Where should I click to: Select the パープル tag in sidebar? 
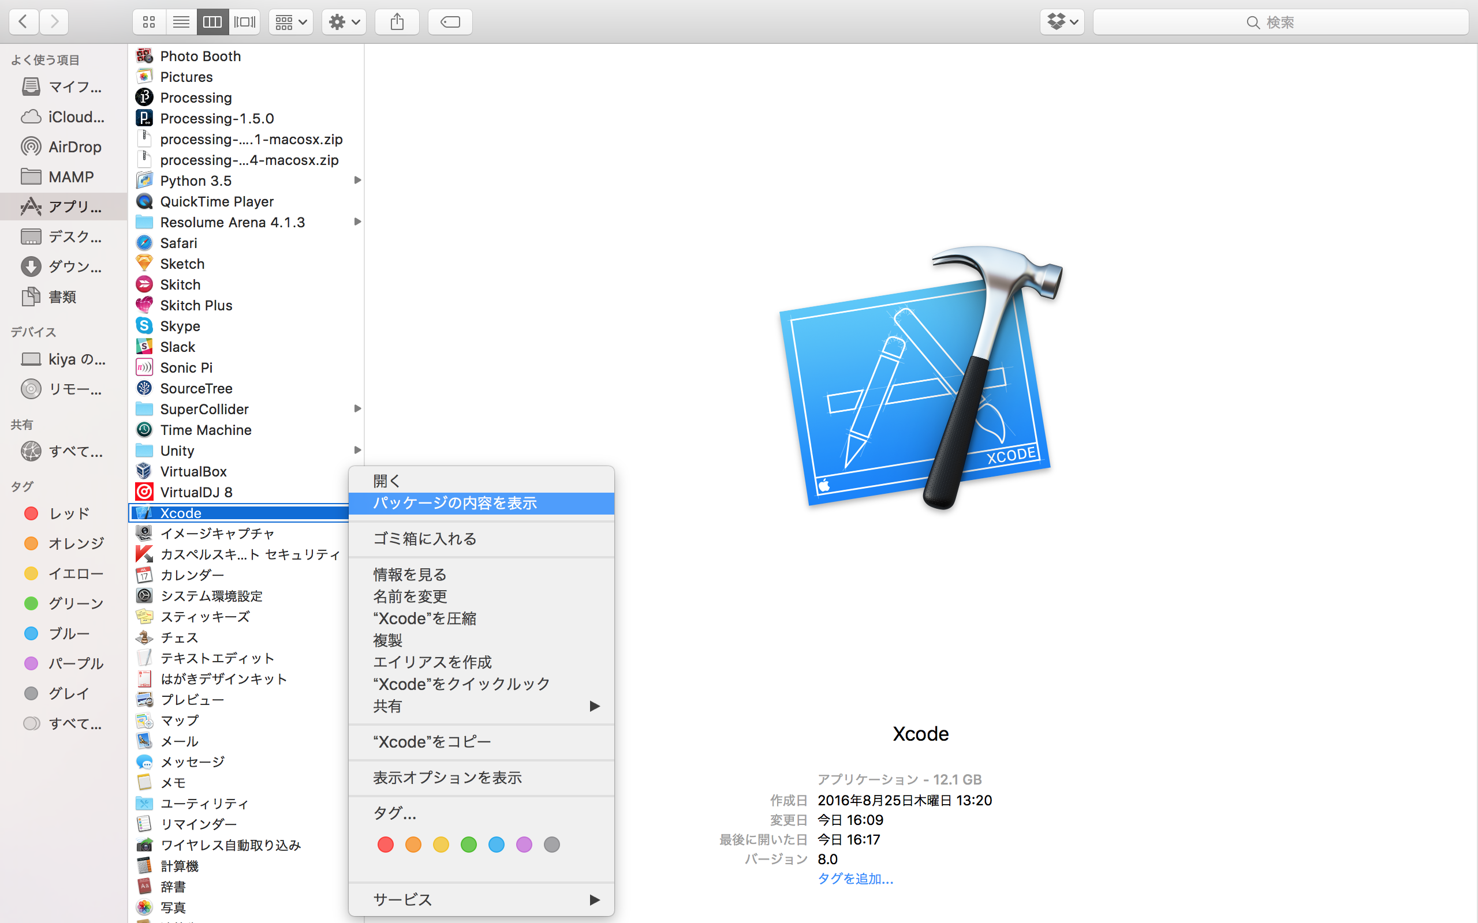[x=64, y=663]
